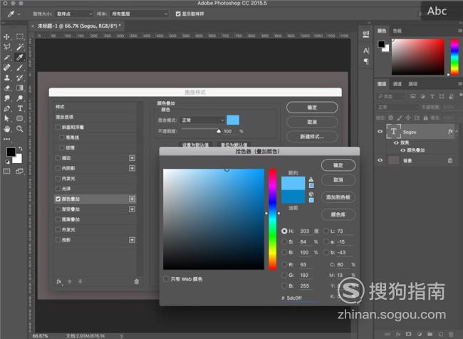Viewport: 463px width, 339px height.
Task: Open the Color panel flyout menu
Action: point(459,31)
